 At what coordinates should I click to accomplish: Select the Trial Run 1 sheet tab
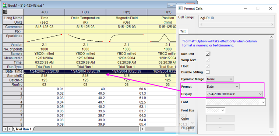coord(23,129)
